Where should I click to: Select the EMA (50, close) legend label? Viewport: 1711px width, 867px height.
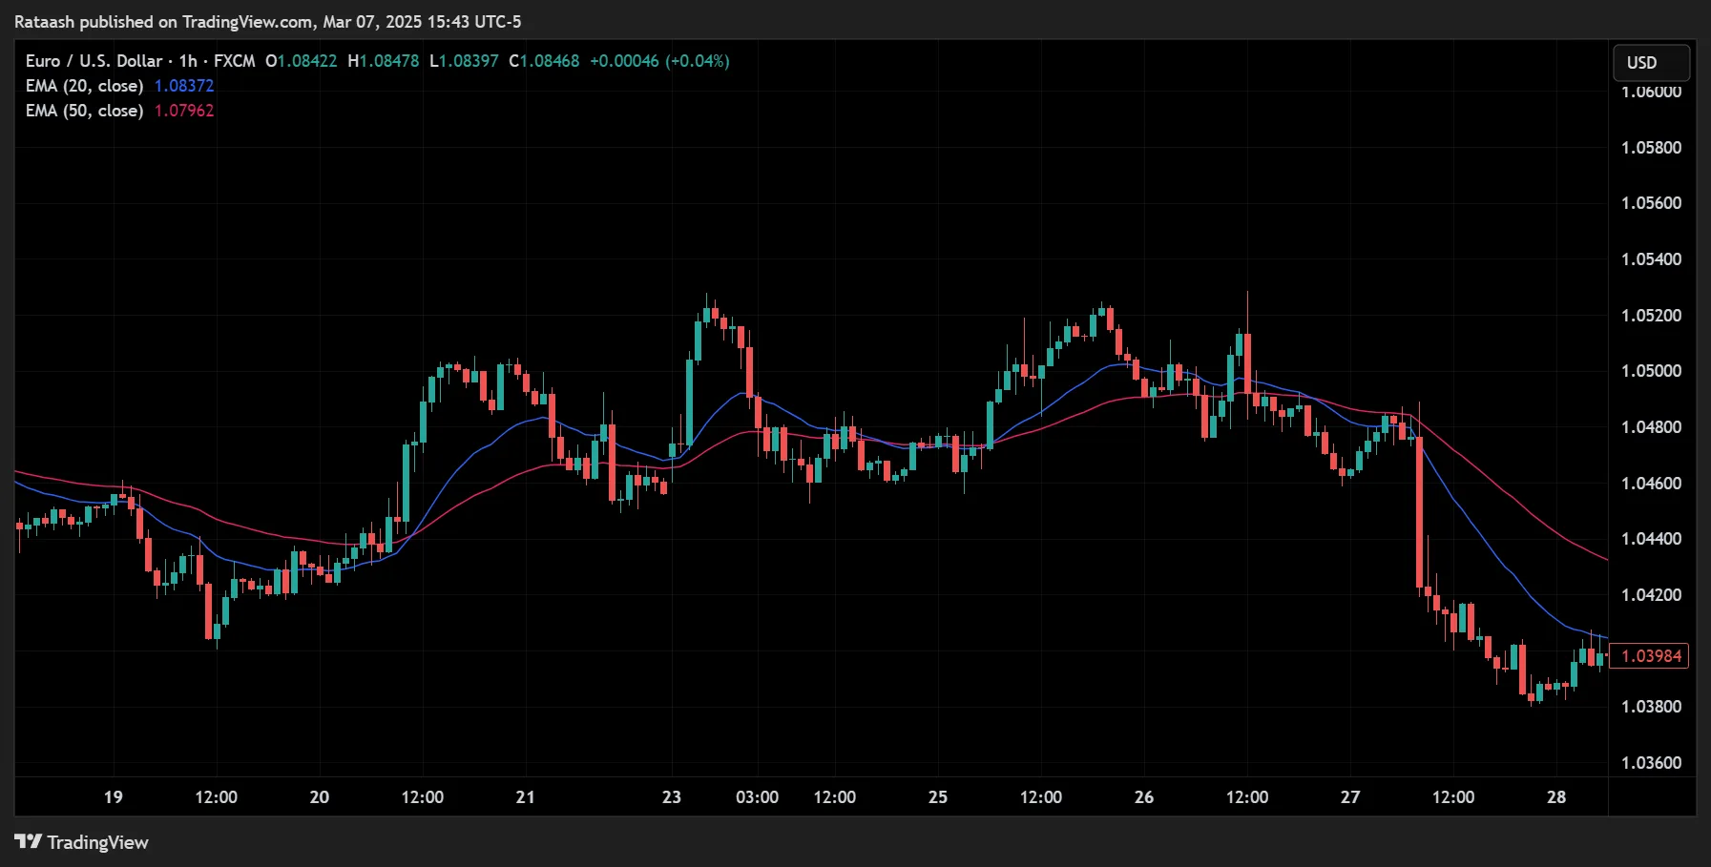[84, 111]
